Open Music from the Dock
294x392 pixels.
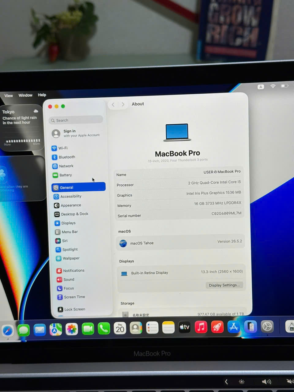pos(201,327)
